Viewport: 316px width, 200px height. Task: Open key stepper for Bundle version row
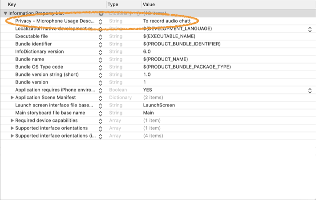(101, 82)
